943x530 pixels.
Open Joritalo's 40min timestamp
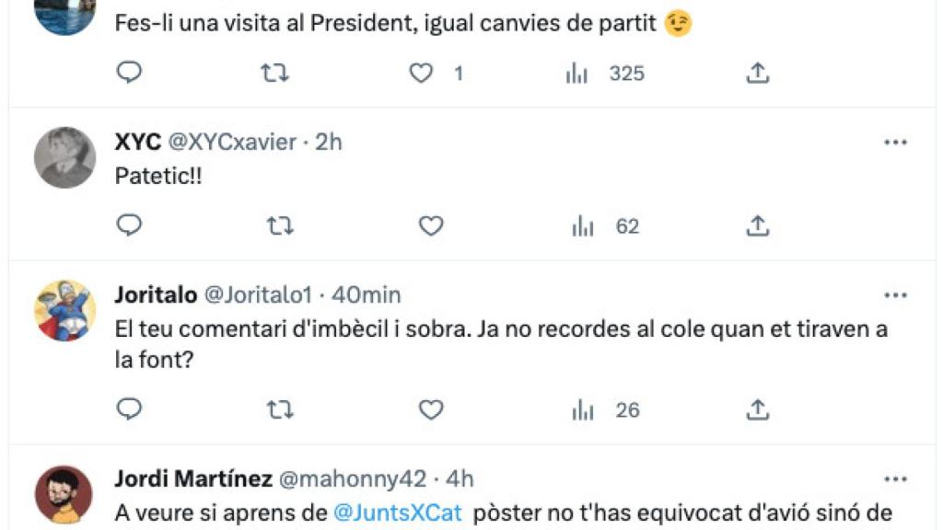tap(369, 294)
